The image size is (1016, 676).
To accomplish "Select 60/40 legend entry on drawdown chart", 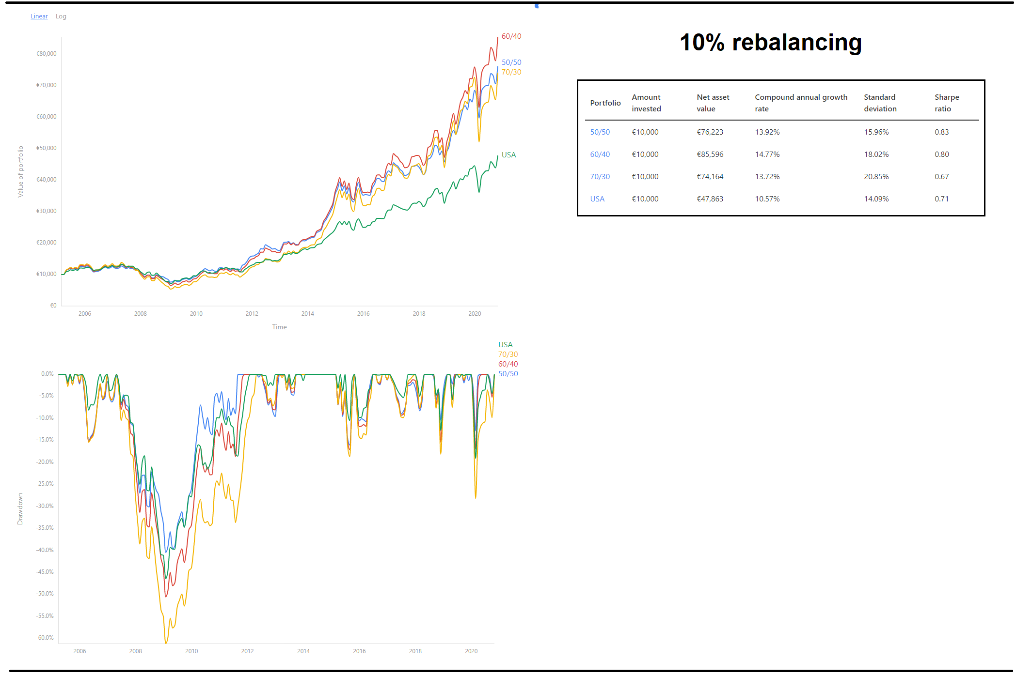I will pos(508,364).
